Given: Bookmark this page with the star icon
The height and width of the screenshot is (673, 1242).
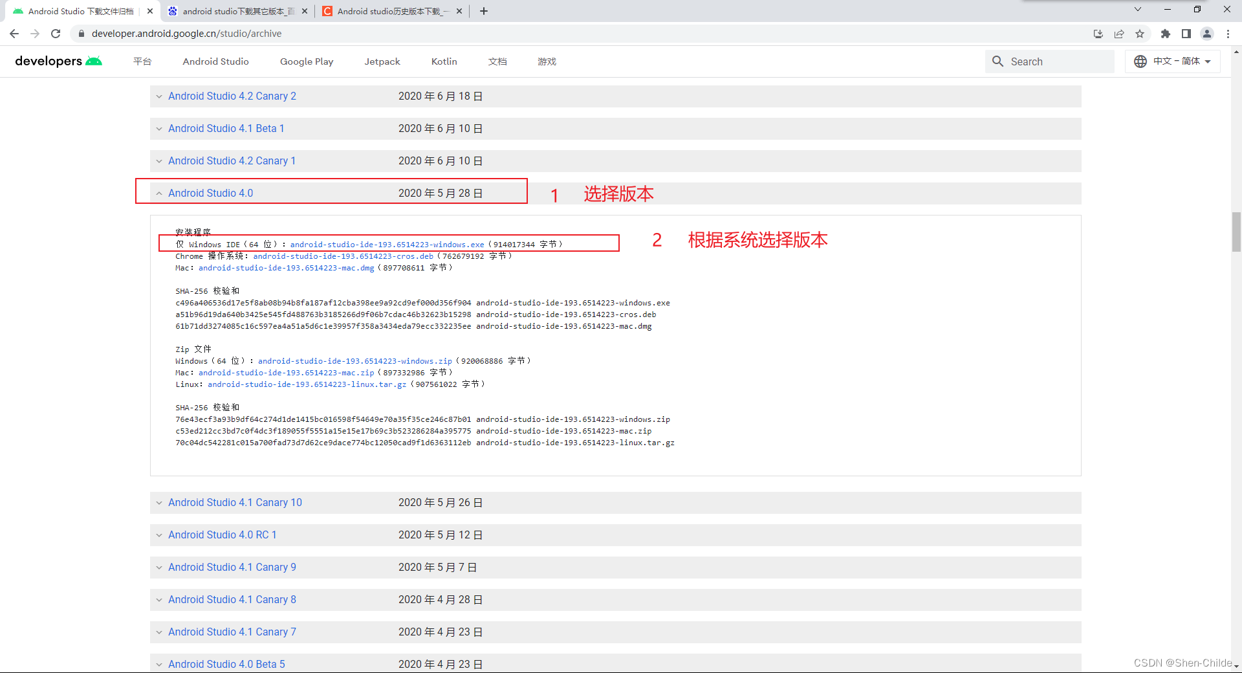Looking at the screenshot, I should coord(1140,34).
